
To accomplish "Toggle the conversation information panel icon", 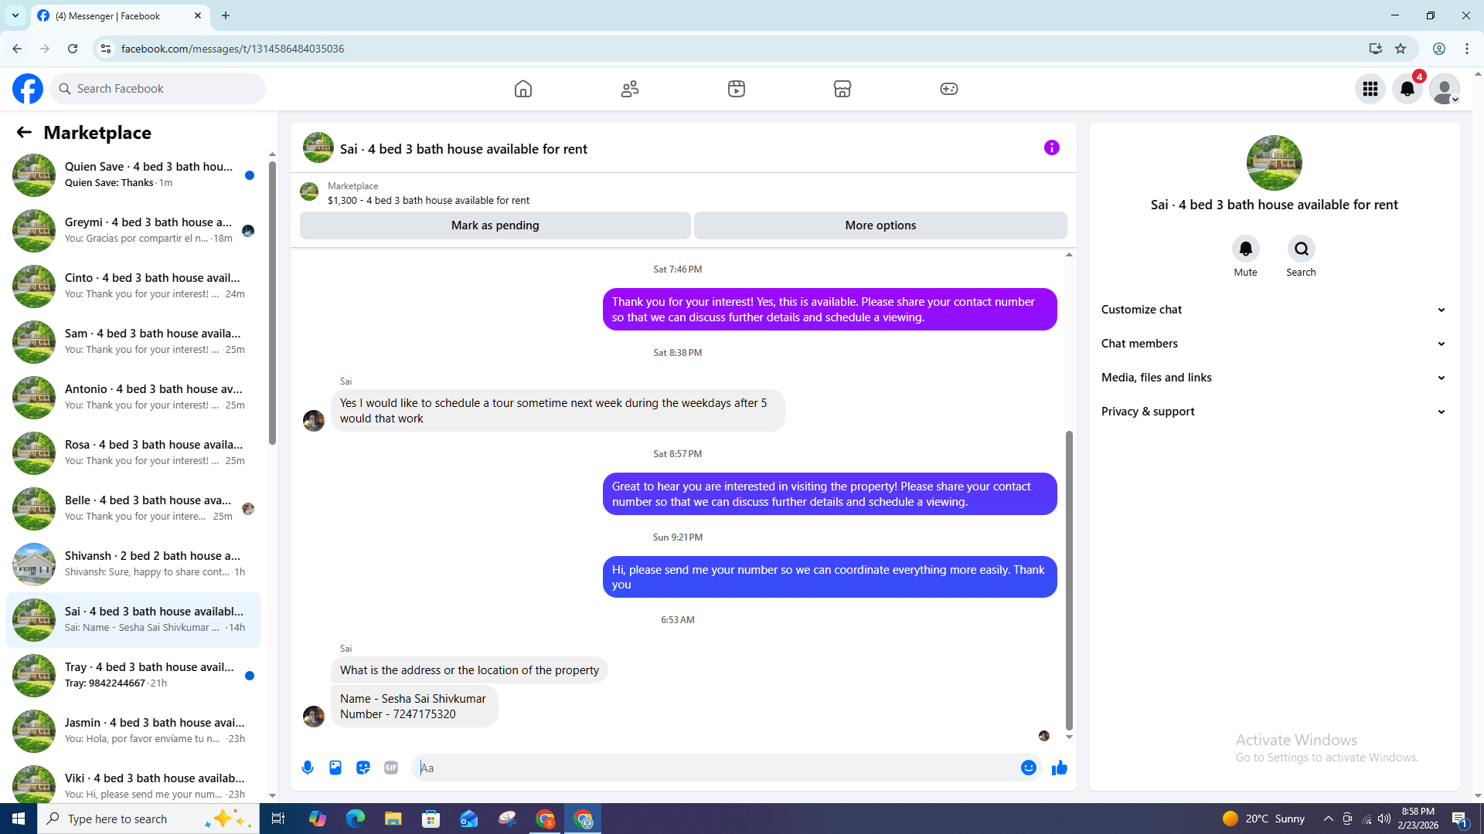I will tap(1051, 147).
